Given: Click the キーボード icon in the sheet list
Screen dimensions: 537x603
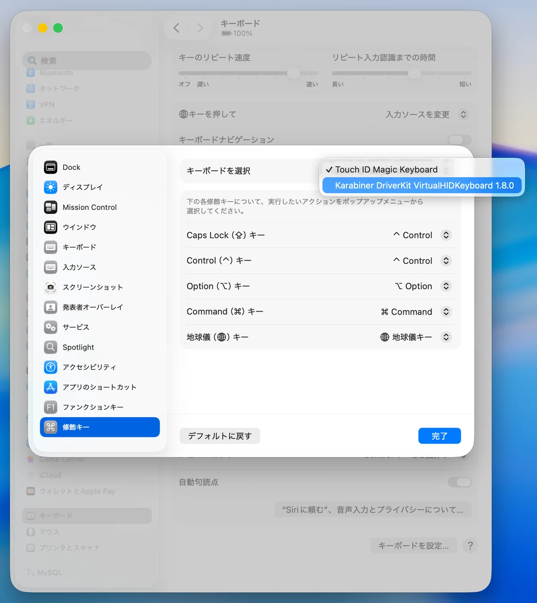Looking at the screenshot, I should tap(51, 247).
